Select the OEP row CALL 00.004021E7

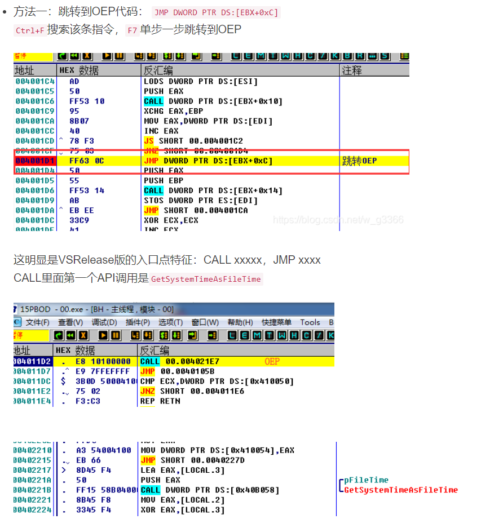coord(174,361)
